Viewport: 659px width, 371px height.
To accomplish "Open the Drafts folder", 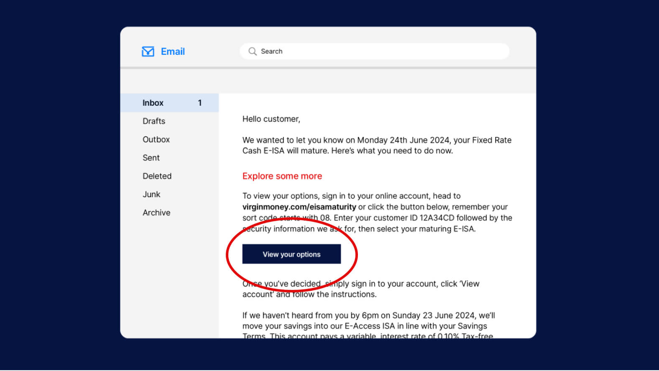I will point(154,121).
